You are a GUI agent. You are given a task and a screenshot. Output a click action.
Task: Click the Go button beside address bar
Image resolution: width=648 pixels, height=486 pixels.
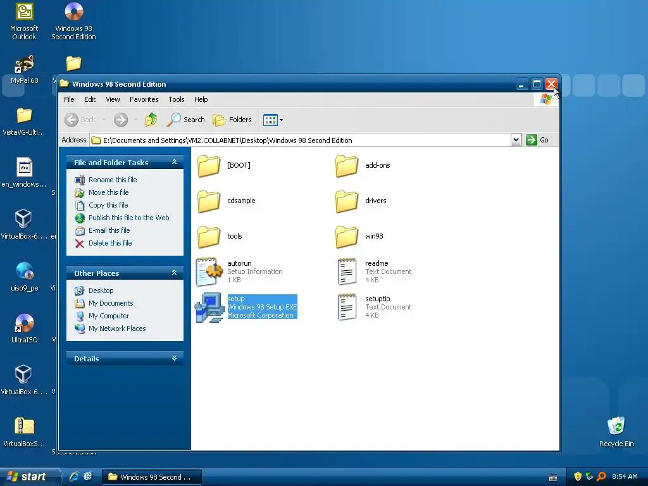click(537, 140)
